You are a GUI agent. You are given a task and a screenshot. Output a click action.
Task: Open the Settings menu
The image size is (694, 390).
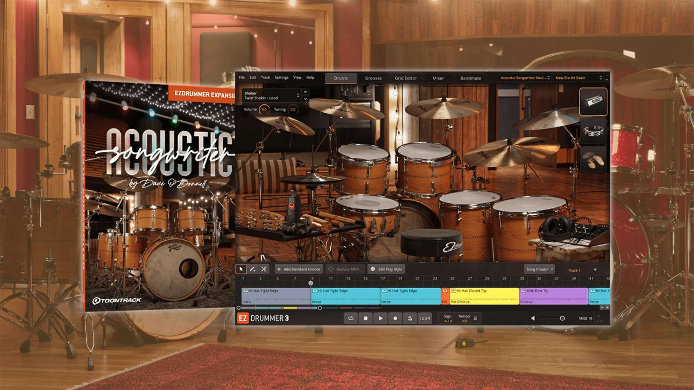(281, 77)
